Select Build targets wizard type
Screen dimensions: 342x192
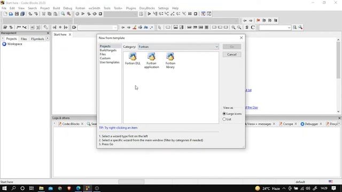(108, 50)
